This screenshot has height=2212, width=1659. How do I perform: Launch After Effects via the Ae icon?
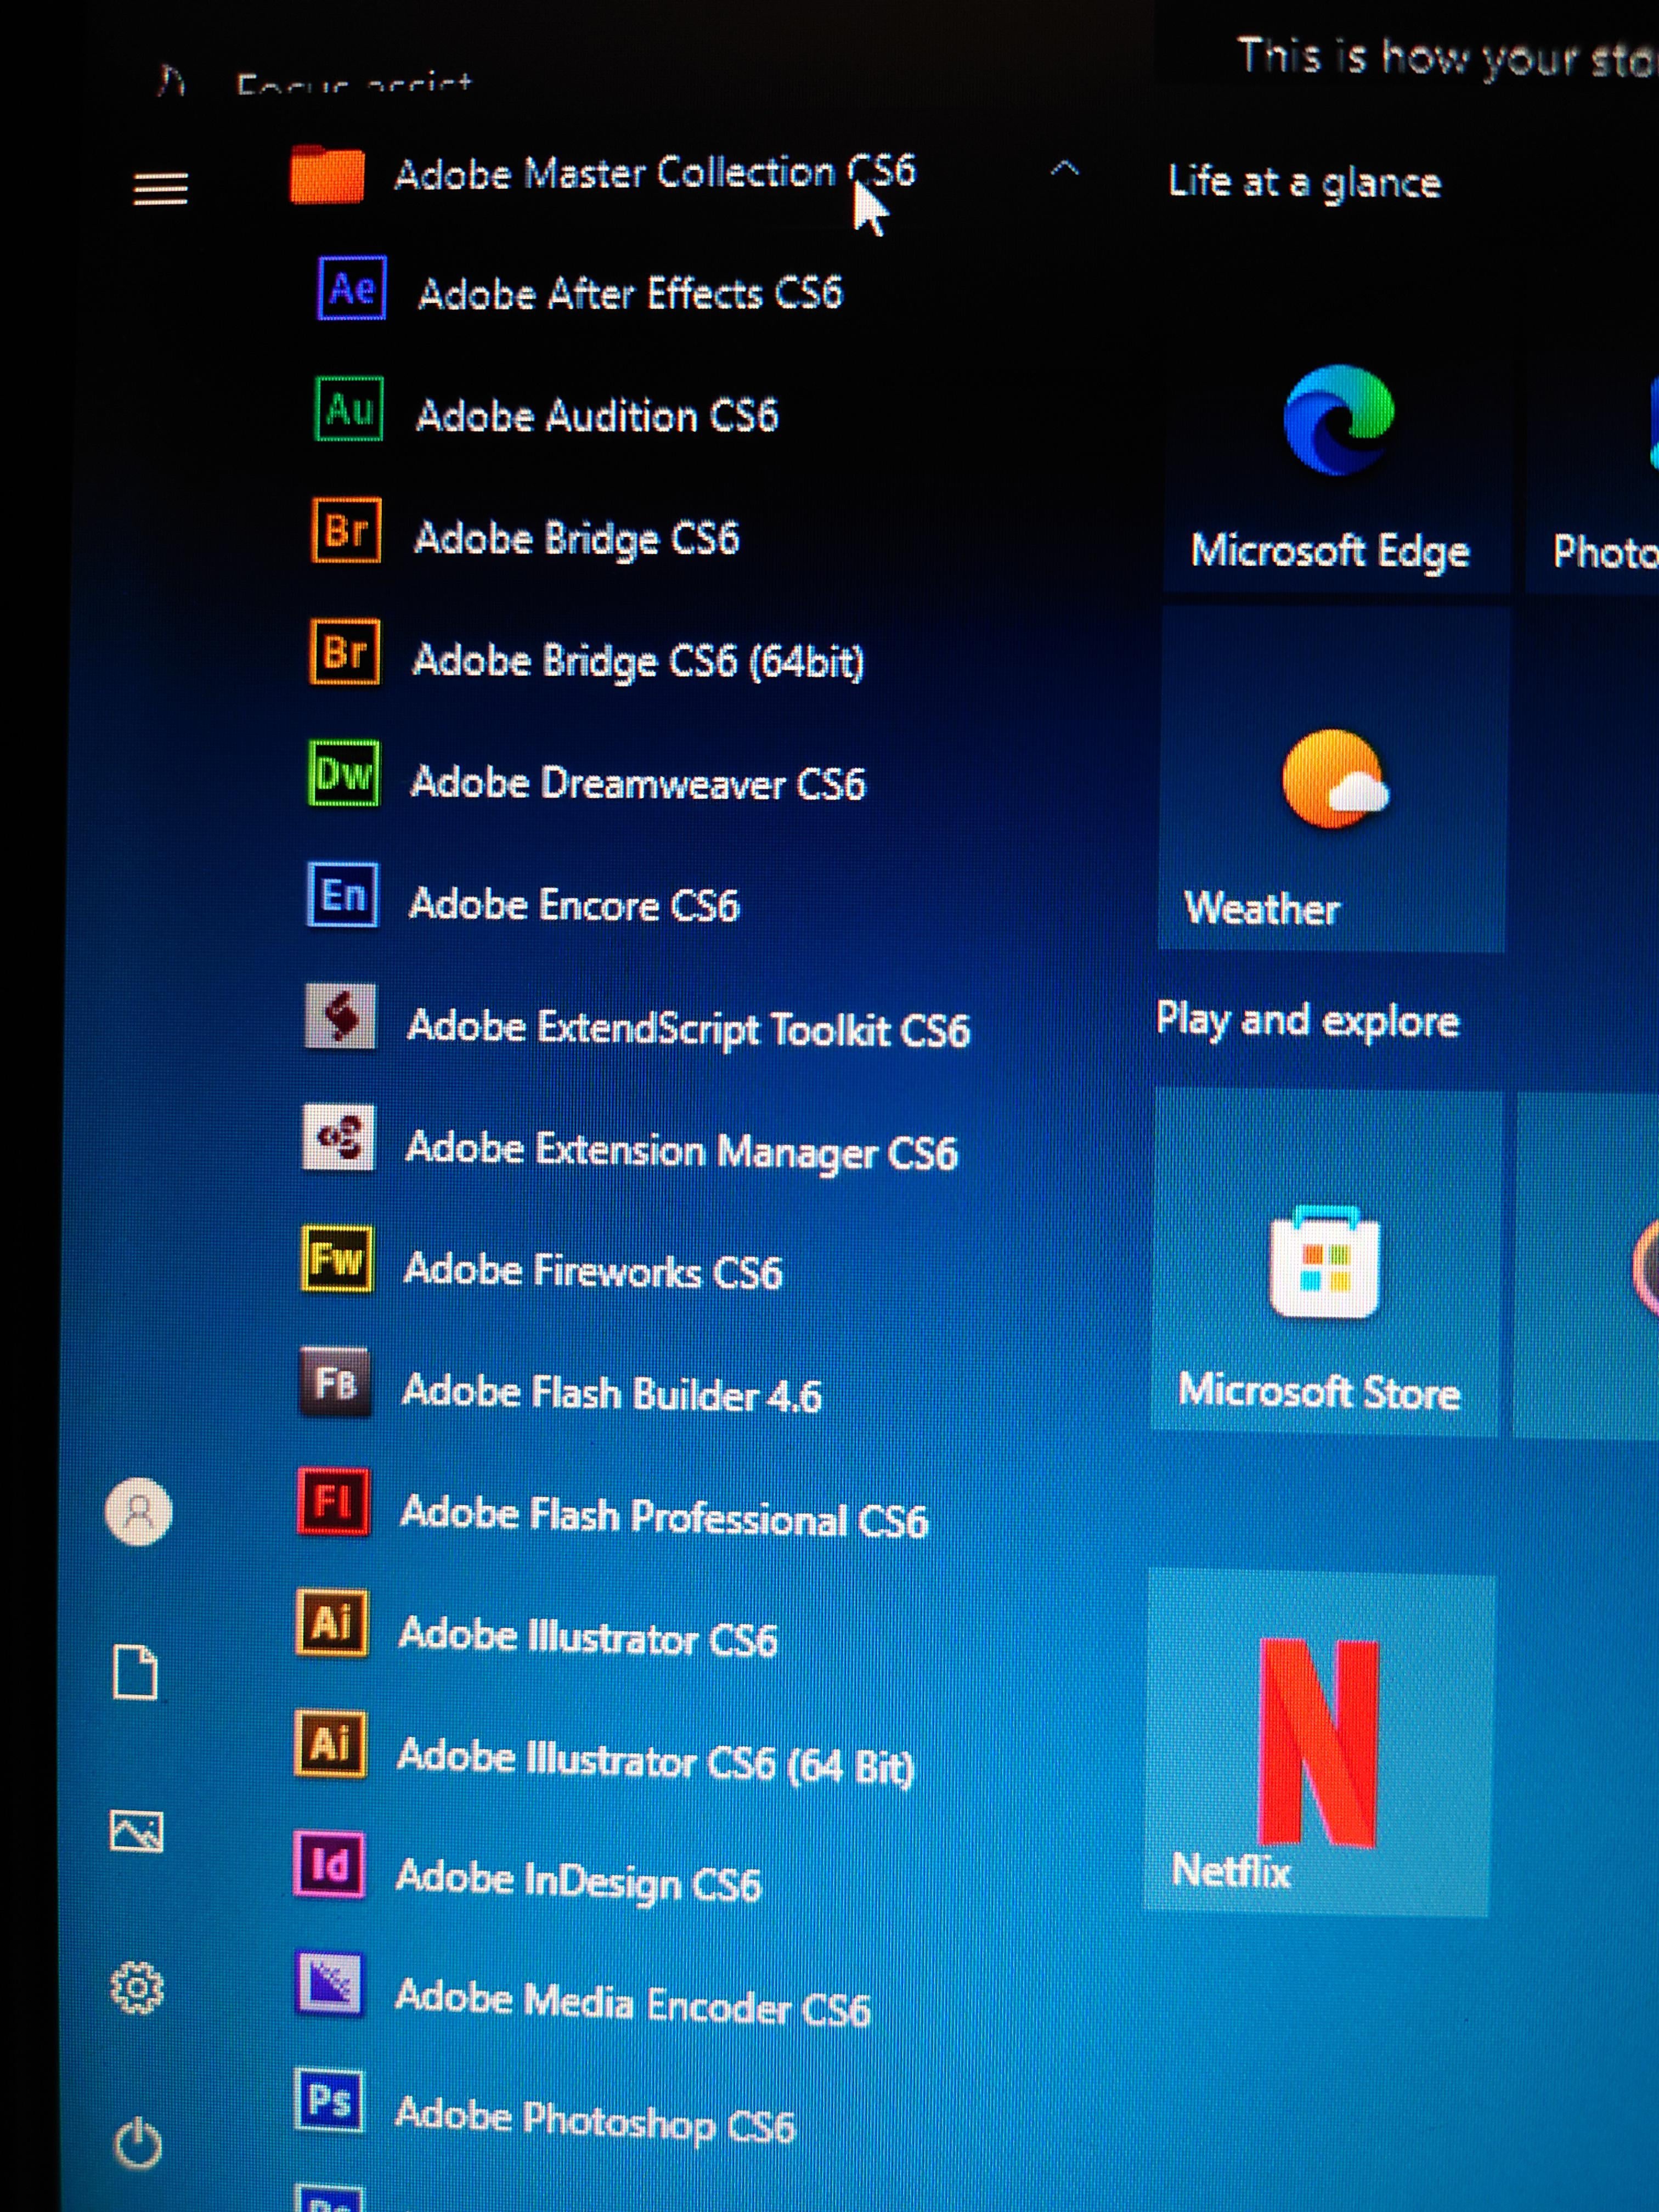tap(351, 288)
